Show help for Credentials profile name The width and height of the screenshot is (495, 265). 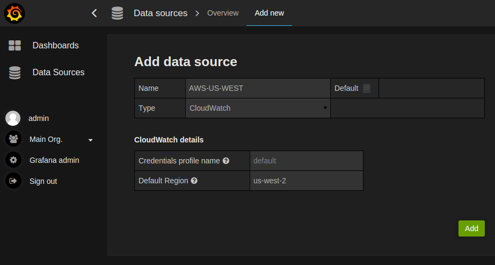[226, 161]
